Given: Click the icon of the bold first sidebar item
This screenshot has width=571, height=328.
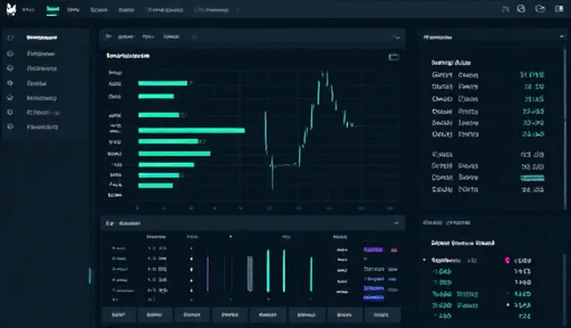Looking at the screenshot, I should [x=10, y=37].
